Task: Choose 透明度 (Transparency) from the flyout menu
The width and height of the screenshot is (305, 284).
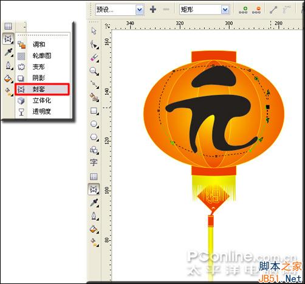Action: pos(43,111)
